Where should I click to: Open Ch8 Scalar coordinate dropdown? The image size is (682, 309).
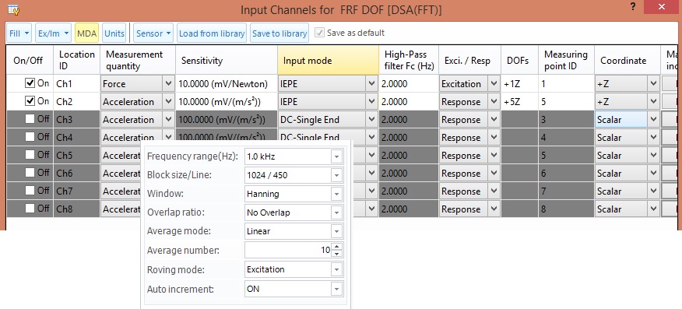[653, 209]
